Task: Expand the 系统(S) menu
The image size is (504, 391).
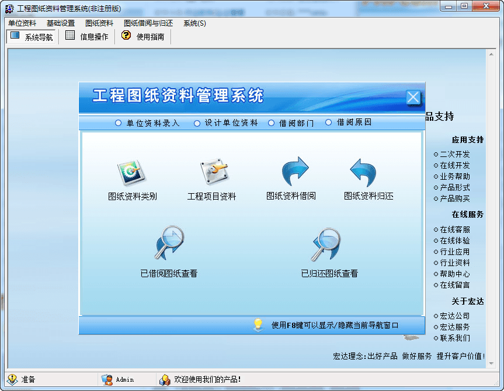Action: [194, 23]
